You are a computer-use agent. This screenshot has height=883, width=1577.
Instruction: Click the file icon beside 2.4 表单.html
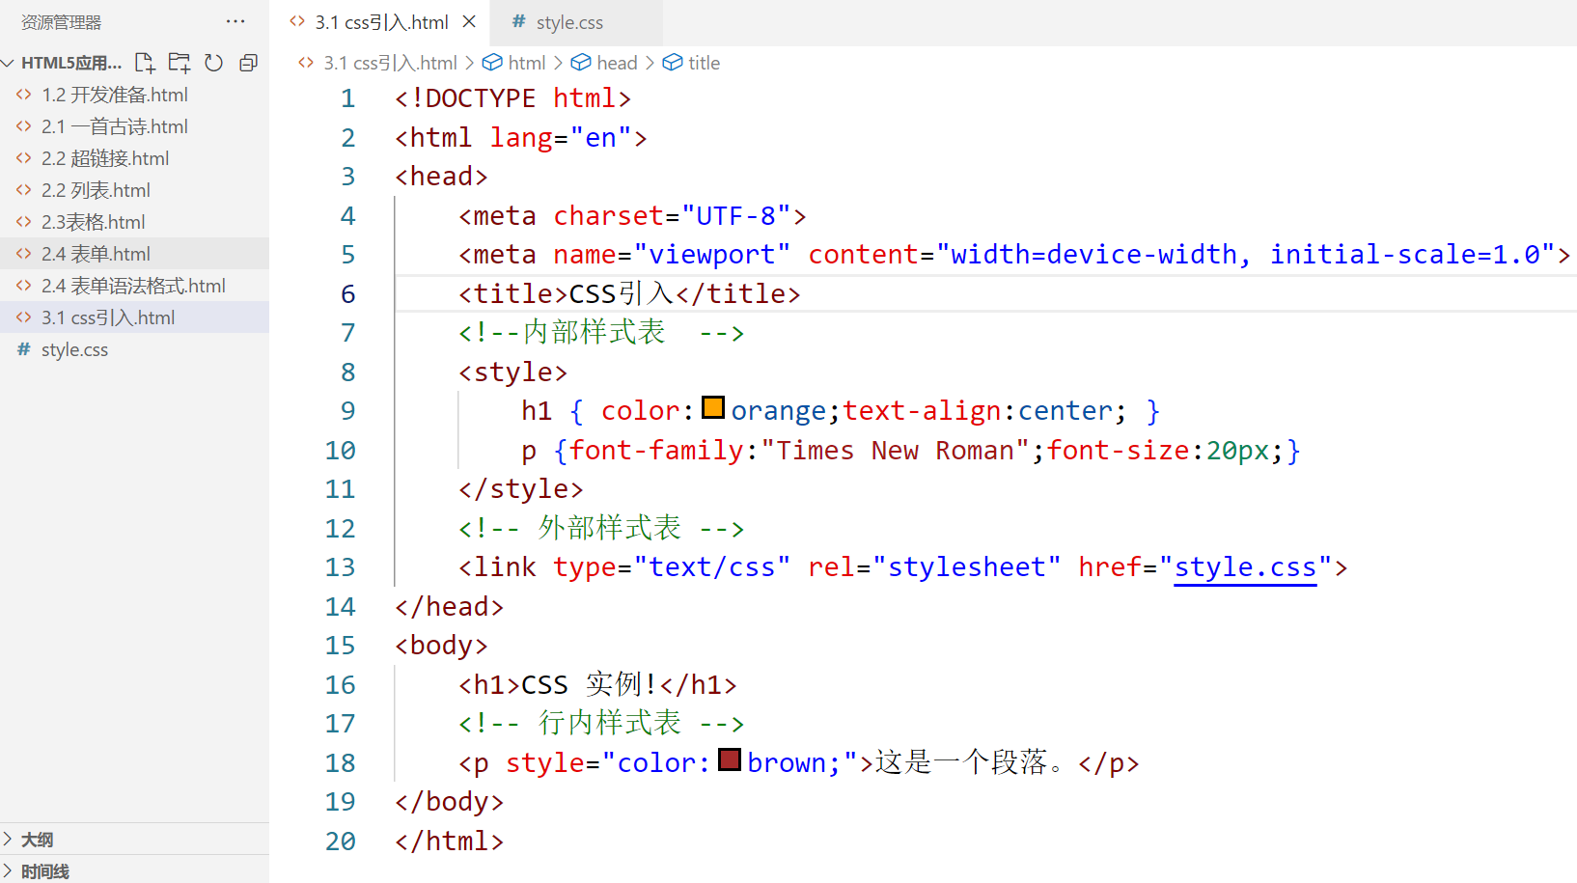[24, 254]
